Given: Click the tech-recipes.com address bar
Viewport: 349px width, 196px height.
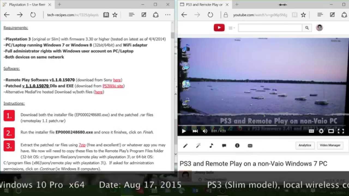Looking at the screenshot, I should (72, 15).
